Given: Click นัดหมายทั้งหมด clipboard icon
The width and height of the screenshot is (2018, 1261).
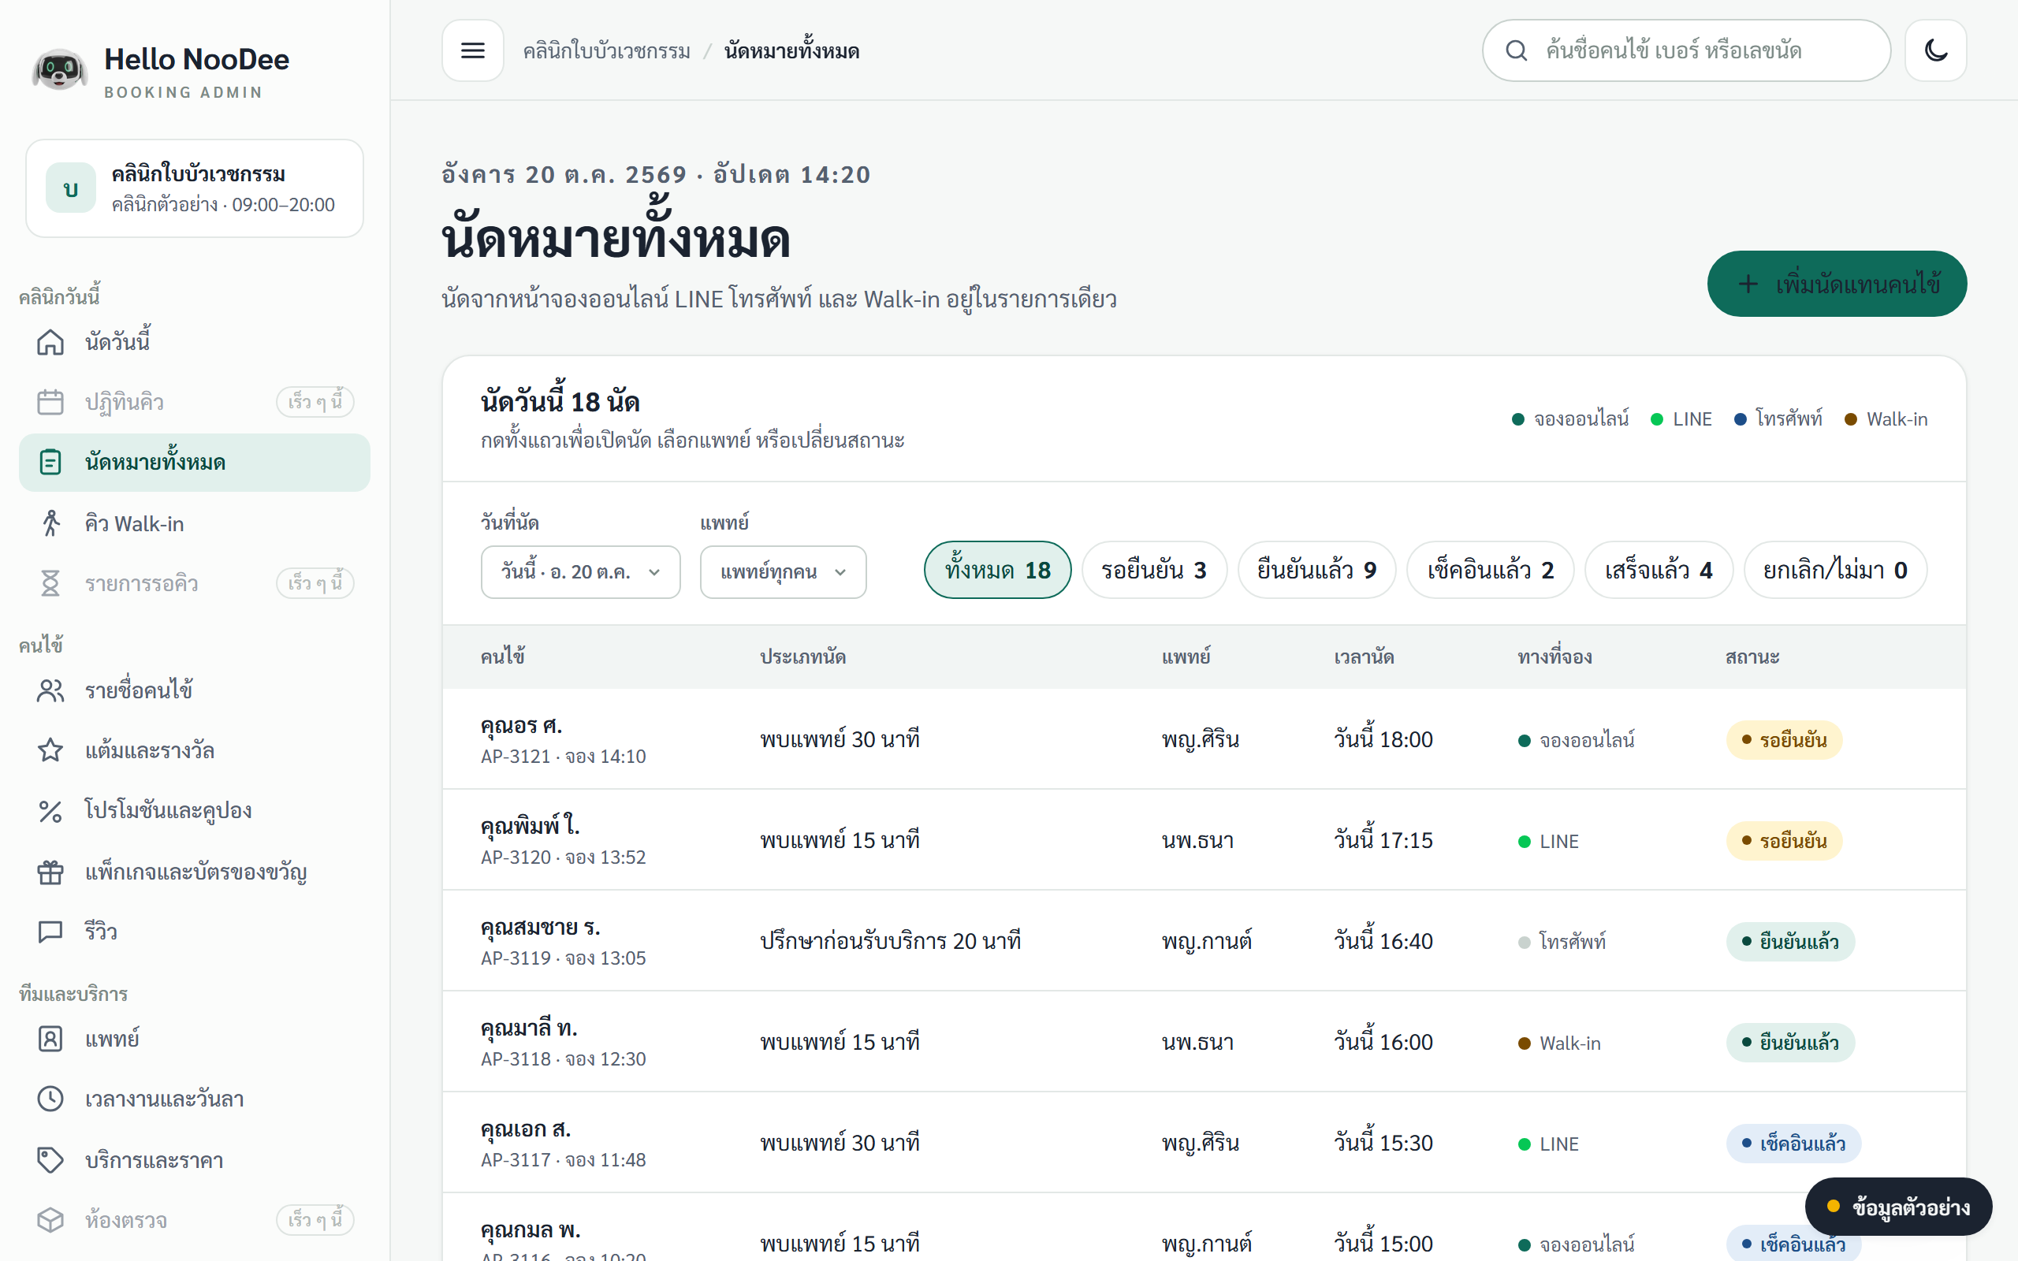Looking at the screenshot, I should click(x=50, y=462).
